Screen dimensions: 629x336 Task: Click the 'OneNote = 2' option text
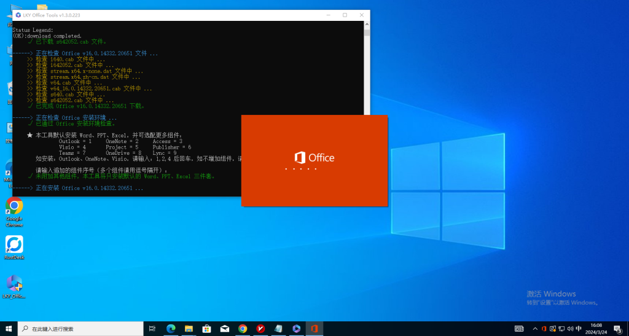[x=122, y=141]
